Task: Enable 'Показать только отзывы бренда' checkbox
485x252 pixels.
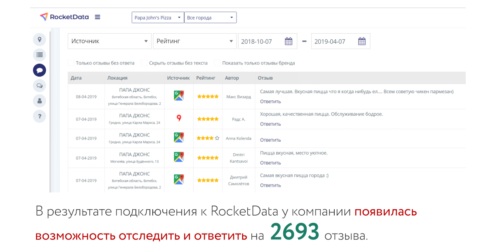Action: tap(217, 63)
